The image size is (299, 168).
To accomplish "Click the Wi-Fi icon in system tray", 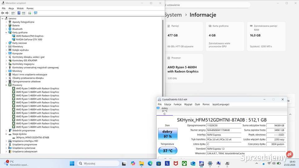I will pyautogui.click(x=269, y=163).
